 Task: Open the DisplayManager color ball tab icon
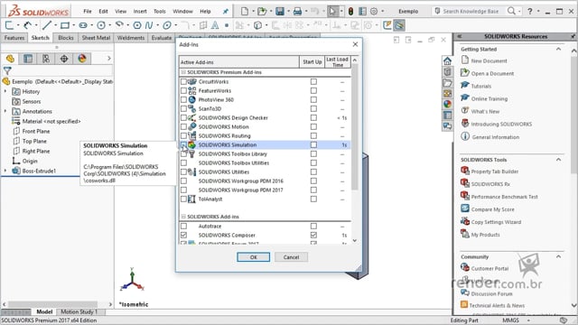(82, 59)
